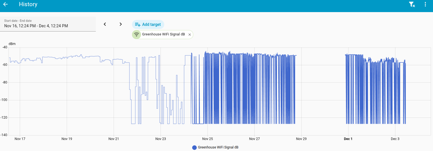Viewport: 433px width, 151px height.
Task: Remove the Greenhouse WiFi Signal dB chip
Action: tap(190, 35)
